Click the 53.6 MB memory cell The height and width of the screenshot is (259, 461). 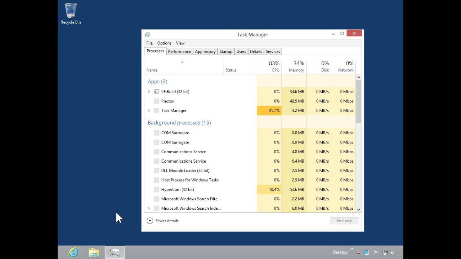(x=294, y=190)
